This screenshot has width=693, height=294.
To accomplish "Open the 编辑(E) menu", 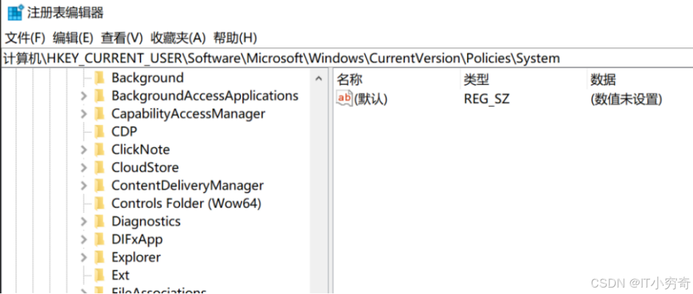I will point(73,38).
